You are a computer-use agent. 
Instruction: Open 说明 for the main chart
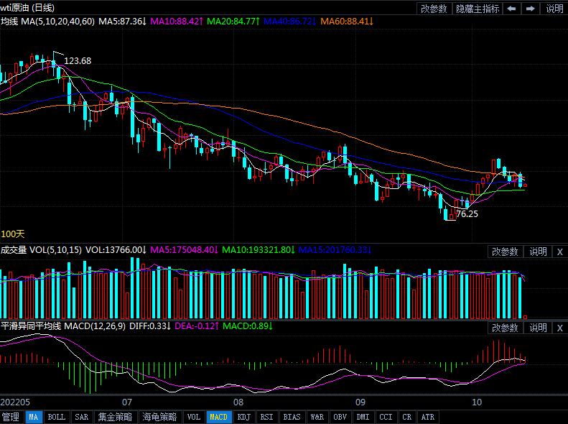point(554,9)
